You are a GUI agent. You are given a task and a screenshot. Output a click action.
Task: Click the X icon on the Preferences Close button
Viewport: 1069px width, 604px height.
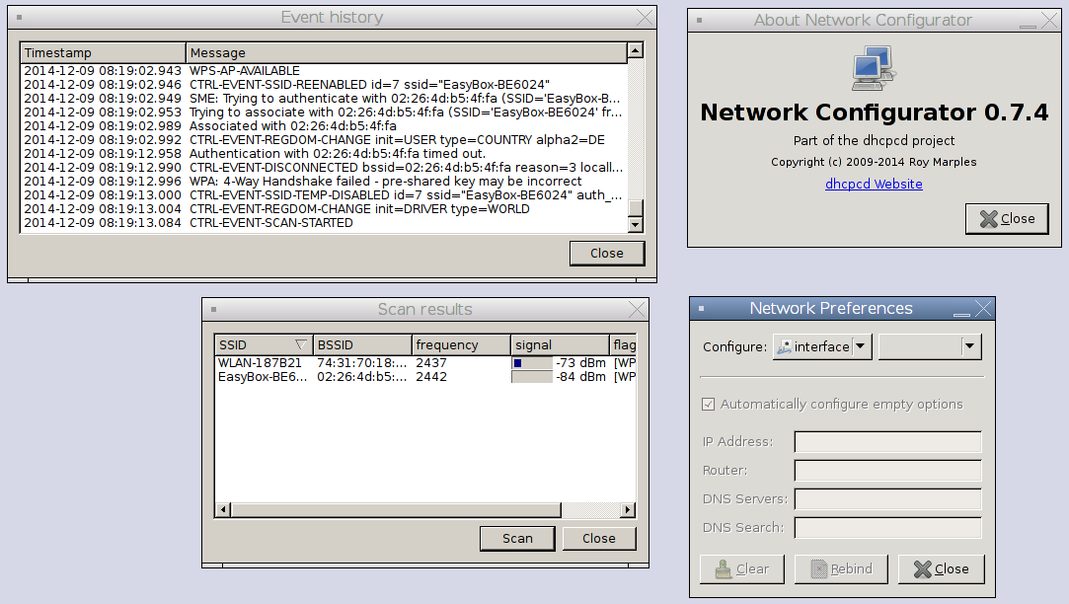(x=923, y=568)
